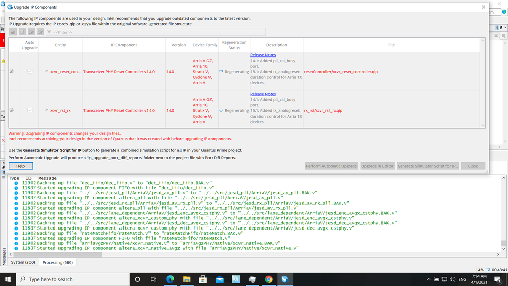The image size is (508, 286).
Task: Click the Quartus Prime taskbar icon
Action: pyautogui.click(x=285, y=279)
